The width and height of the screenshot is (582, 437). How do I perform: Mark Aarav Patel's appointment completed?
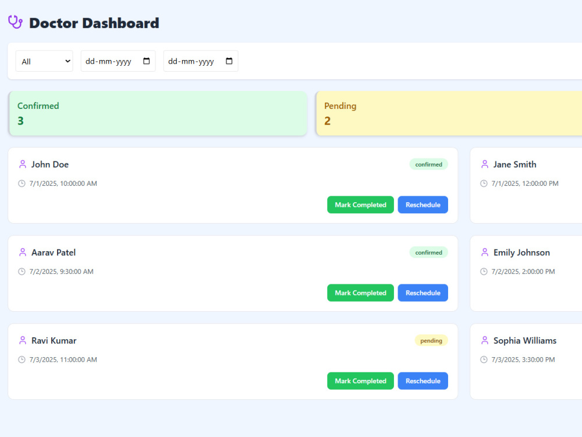360,293
